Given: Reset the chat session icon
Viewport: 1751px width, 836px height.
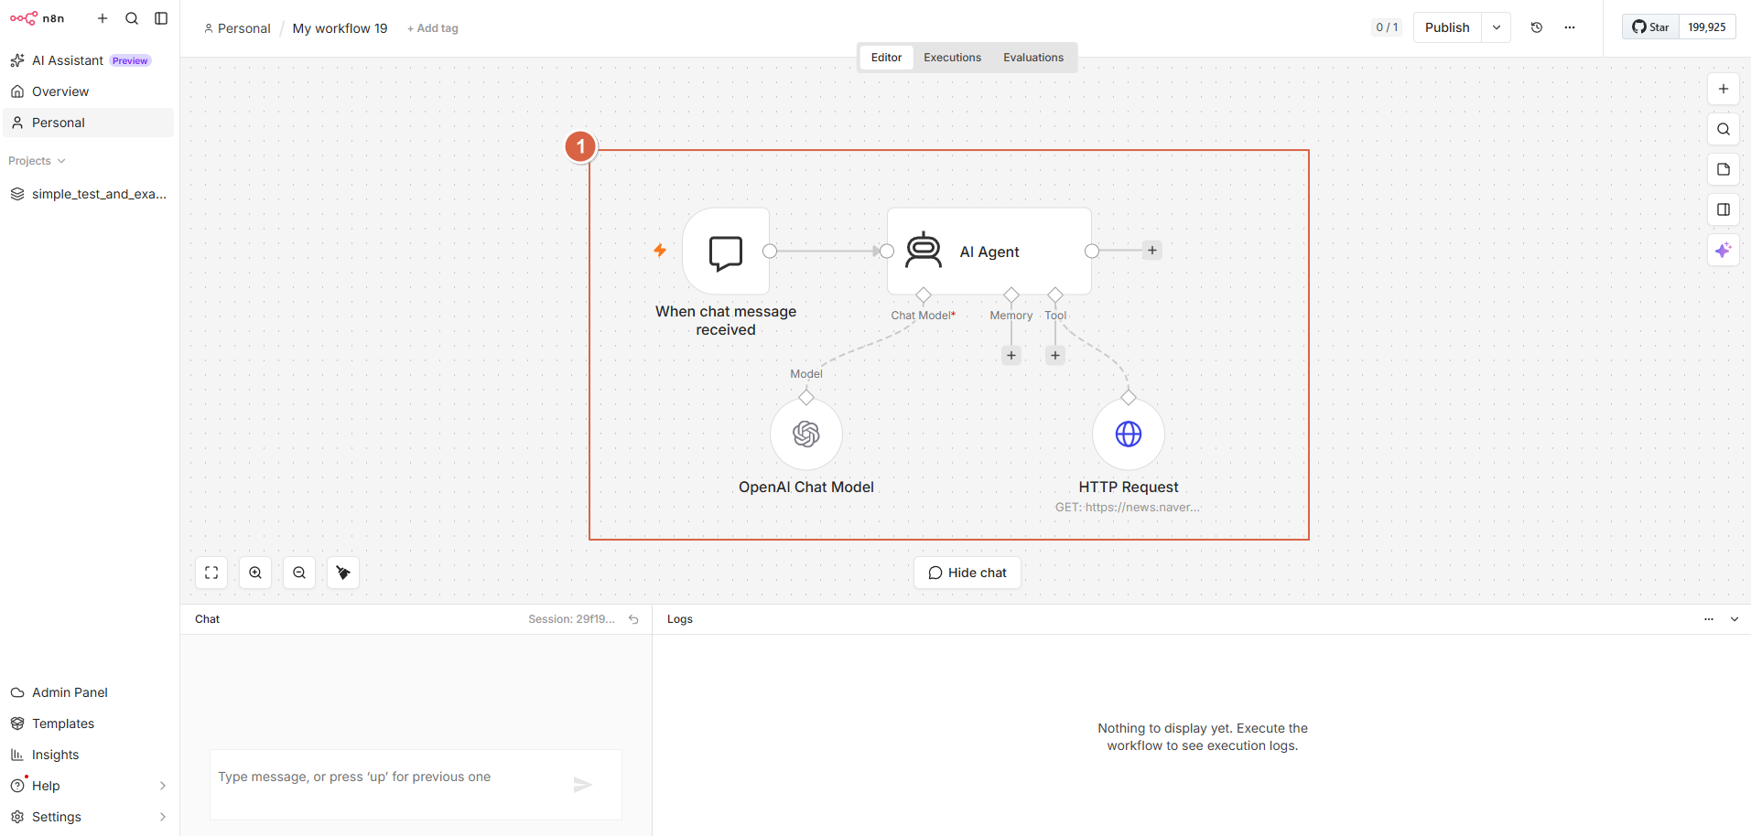Looking at the screenshot, I should (633, 619).
